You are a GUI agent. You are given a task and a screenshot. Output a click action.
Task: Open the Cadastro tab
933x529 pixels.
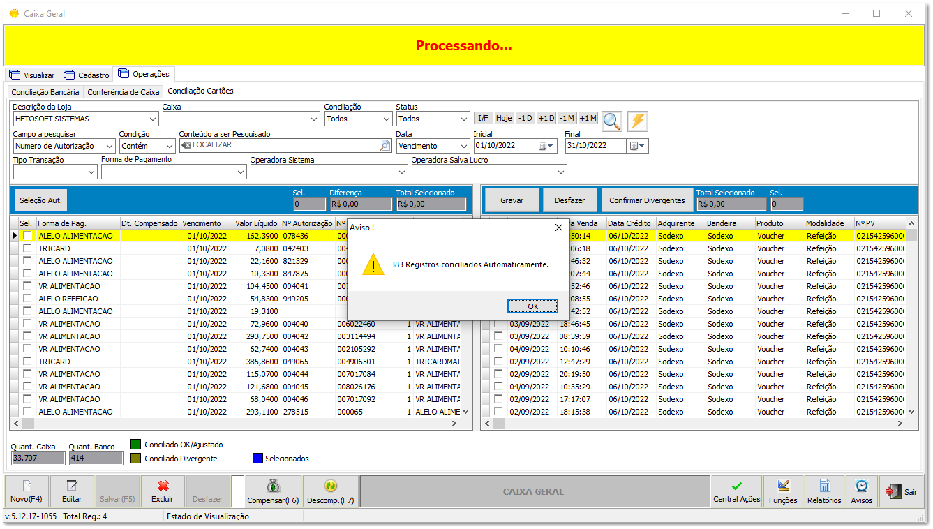(x=87, y=75)
